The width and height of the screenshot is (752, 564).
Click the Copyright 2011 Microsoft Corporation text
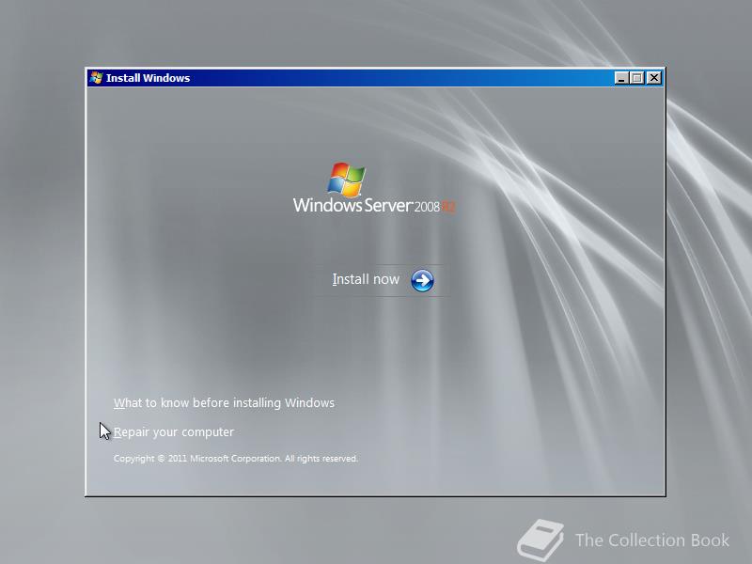click(x=236, y=459)
